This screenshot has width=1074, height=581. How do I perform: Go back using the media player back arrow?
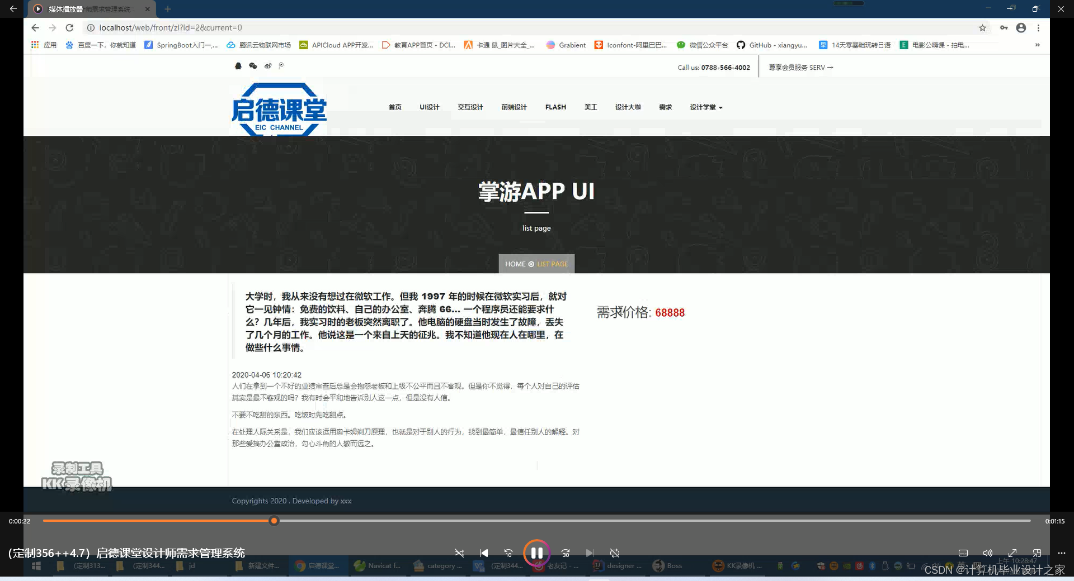pyautogui.click(x=13, y=9)
